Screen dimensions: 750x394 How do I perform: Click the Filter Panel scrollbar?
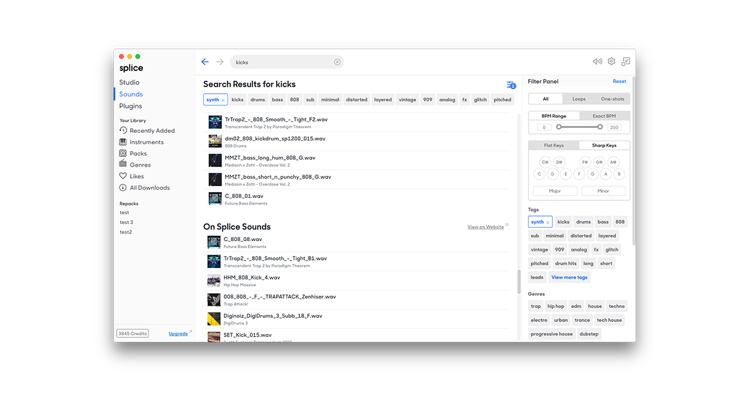point(633,161)
